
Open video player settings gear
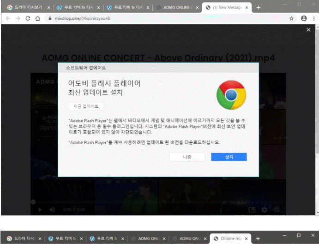click(x=264, y=209)
